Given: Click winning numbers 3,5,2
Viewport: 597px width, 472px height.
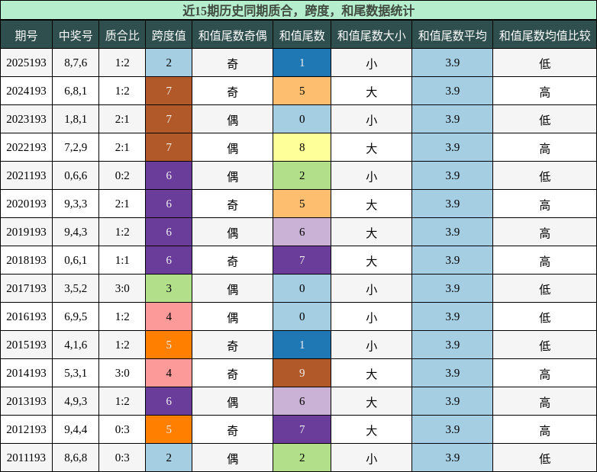Looking at the screenshot, I should tap(76, 288).
